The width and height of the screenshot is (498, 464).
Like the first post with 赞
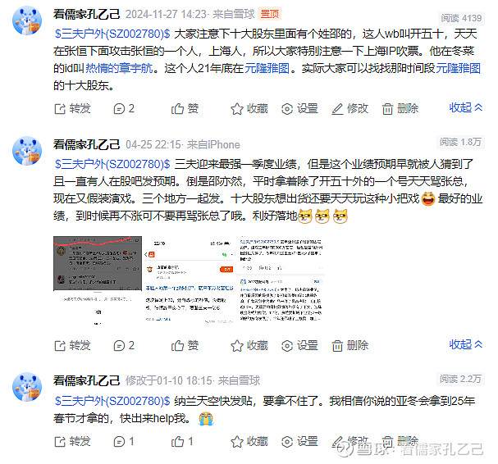point(185,109)
